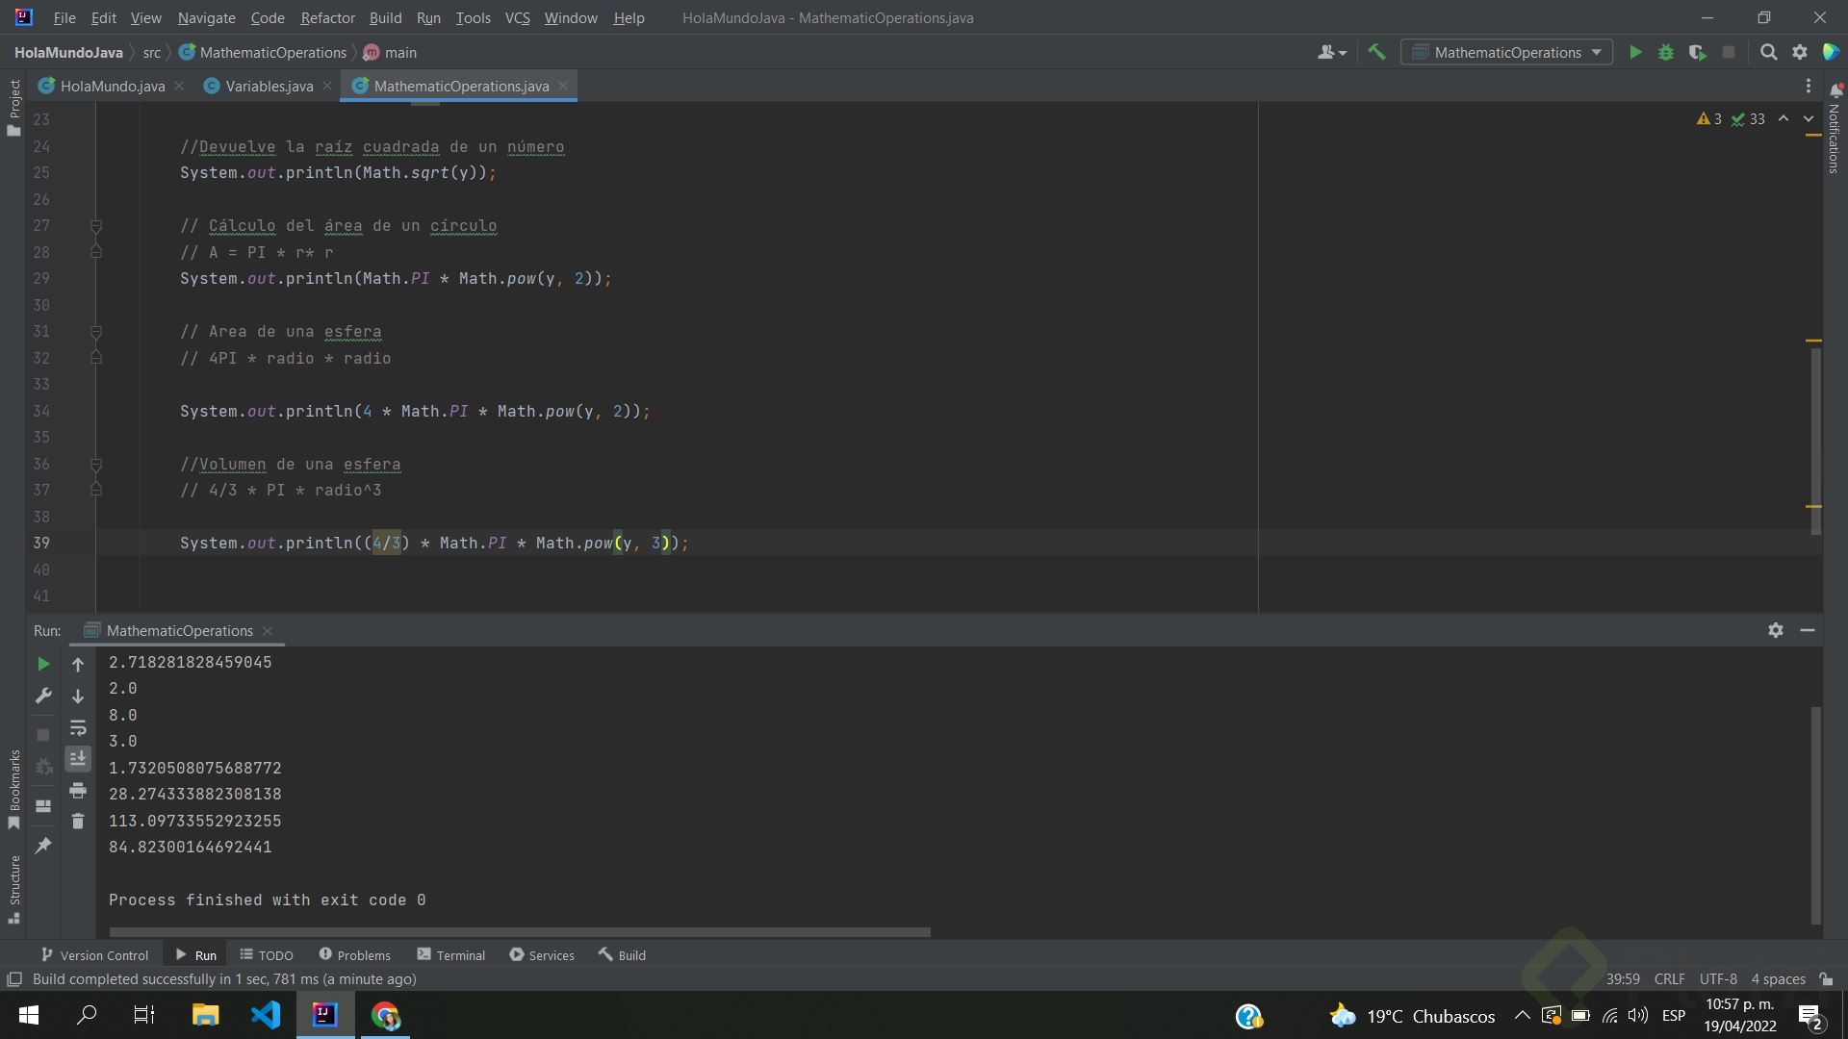Image resolution: width=1848 pixels, height=1039 pixels.
Task: Open Windows Start menu
Action: click(29, 1015)
